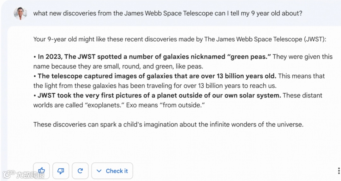Regenerate the response with the refresh icon

80,171
